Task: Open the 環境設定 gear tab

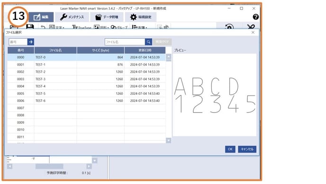Action: (x=141, y=17)
